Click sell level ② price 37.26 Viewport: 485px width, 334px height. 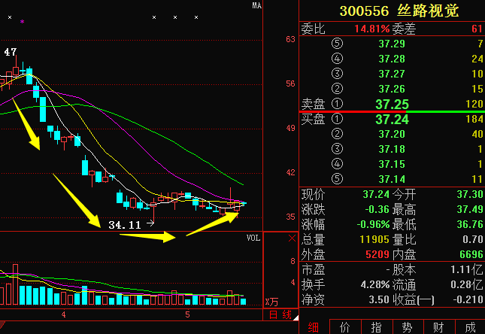pos(392,89)
